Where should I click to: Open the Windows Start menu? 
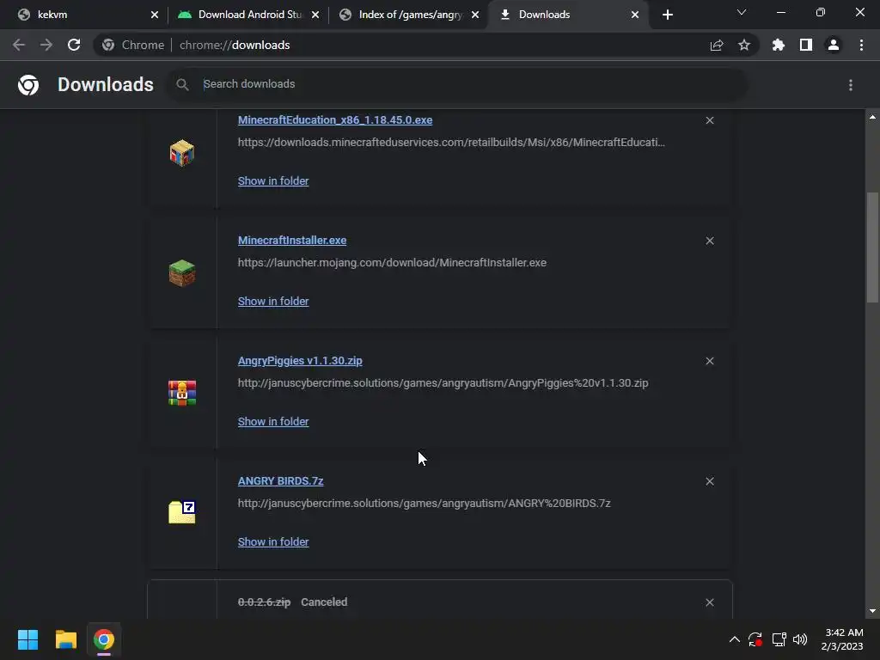click(27, 639)
